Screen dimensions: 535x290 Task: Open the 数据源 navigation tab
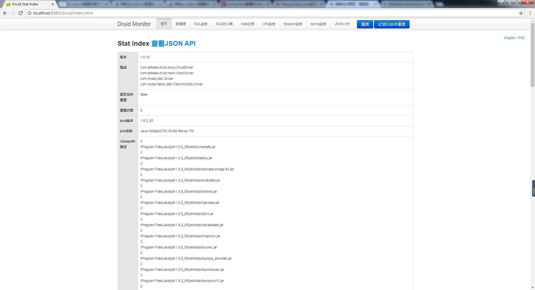[x=181, y=24]
